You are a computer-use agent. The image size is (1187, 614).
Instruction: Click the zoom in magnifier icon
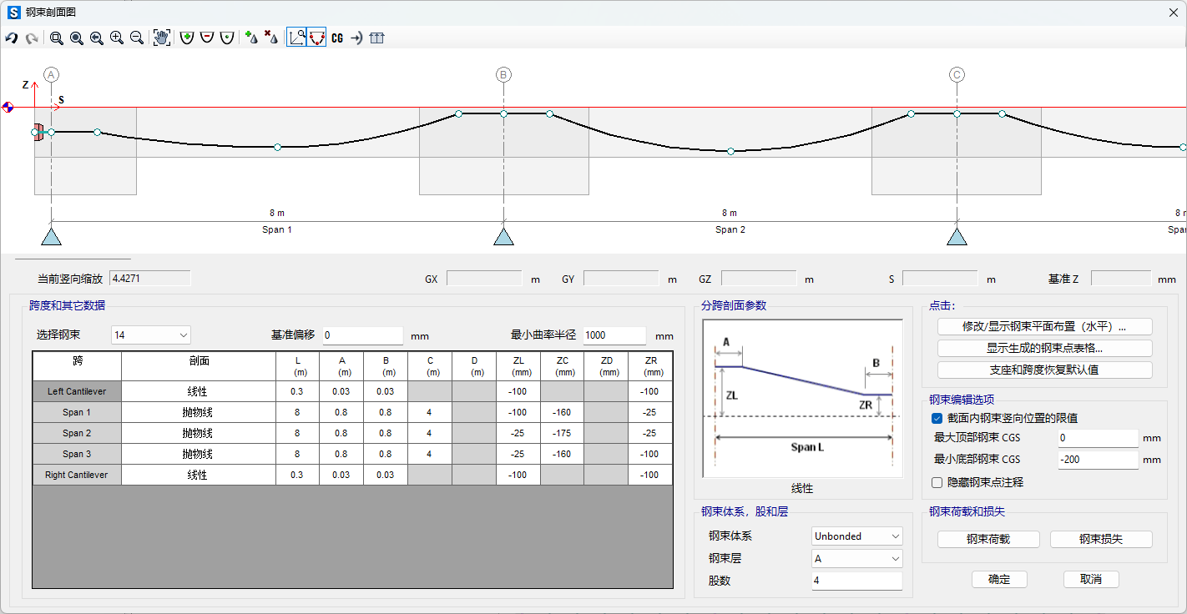117,38
